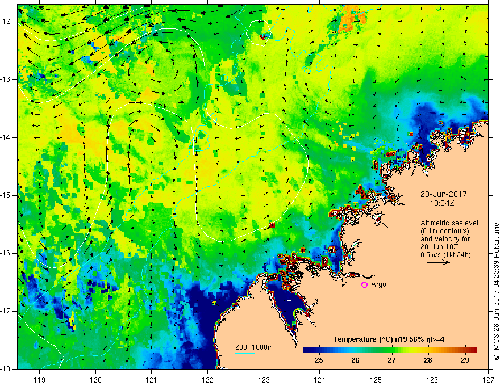Click the 0.5m/s velocity reference arrow

[439, 262]
